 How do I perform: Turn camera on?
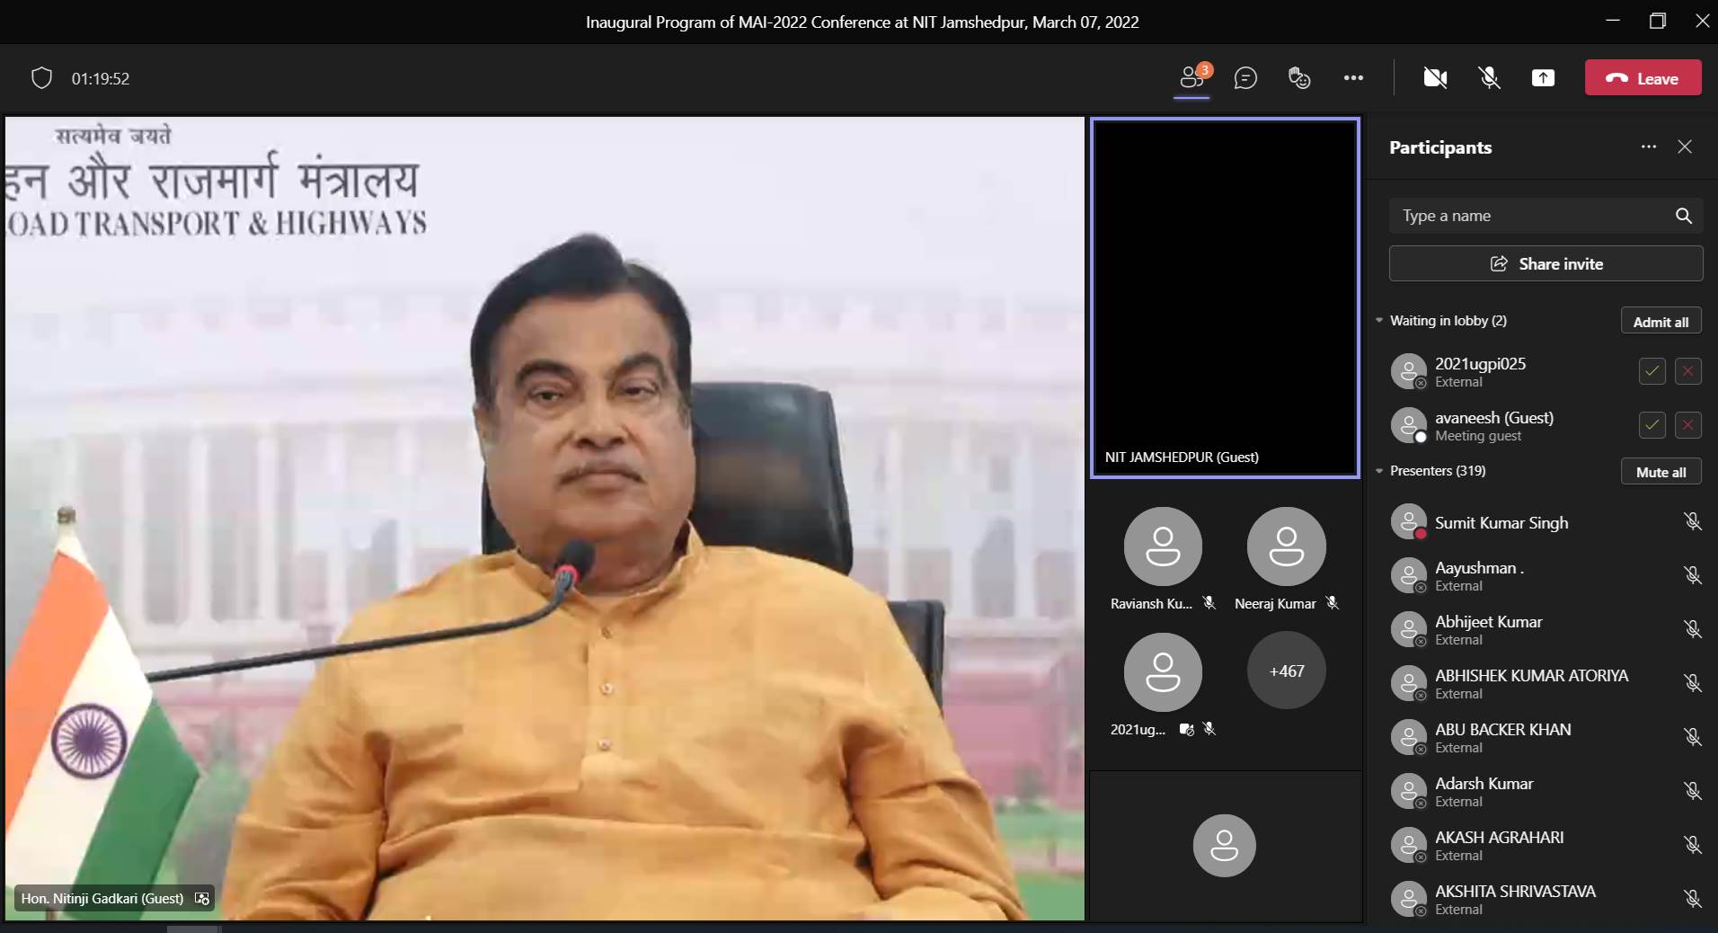[1435, 78]
